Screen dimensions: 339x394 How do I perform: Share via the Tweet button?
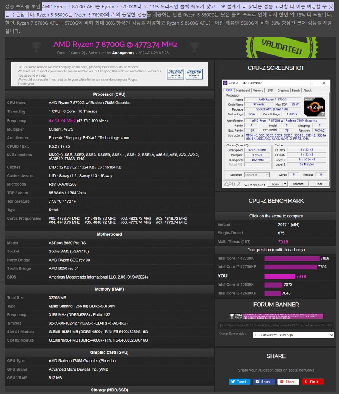pos(239,382)
